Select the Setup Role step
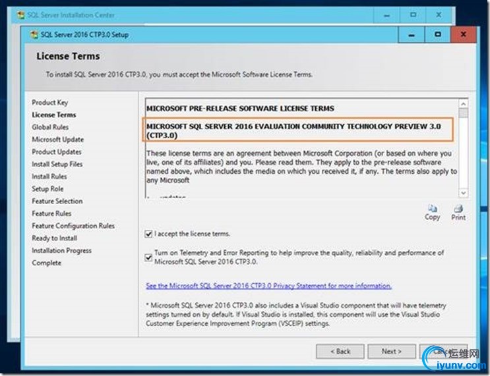The width and height of the screenshot is (490, 376). pyautogui.click(x=47, y=189)
